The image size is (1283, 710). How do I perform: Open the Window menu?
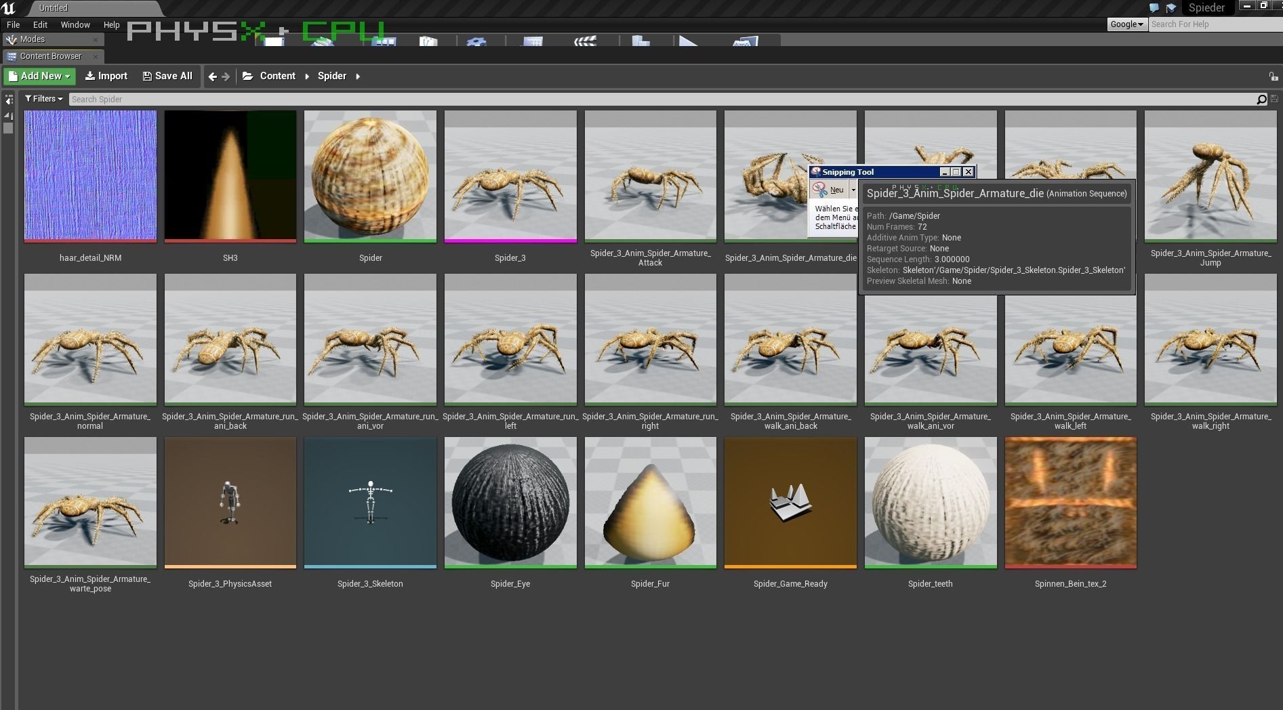pos(75,24)
